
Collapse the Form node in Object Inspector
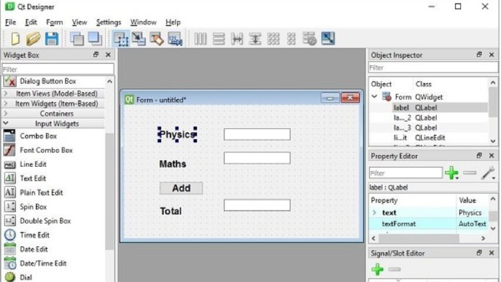[375, 96]
